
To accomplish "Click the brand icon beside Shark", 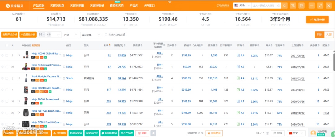I will (64, 78).
